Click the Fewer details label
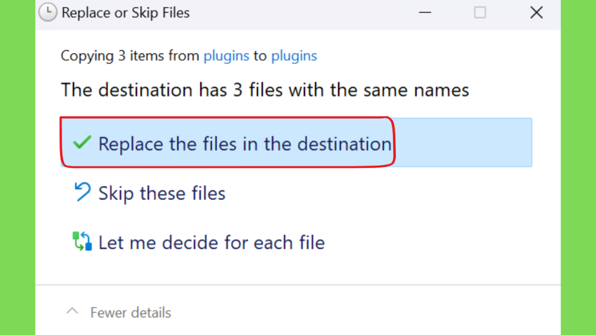 click(131, 312)
